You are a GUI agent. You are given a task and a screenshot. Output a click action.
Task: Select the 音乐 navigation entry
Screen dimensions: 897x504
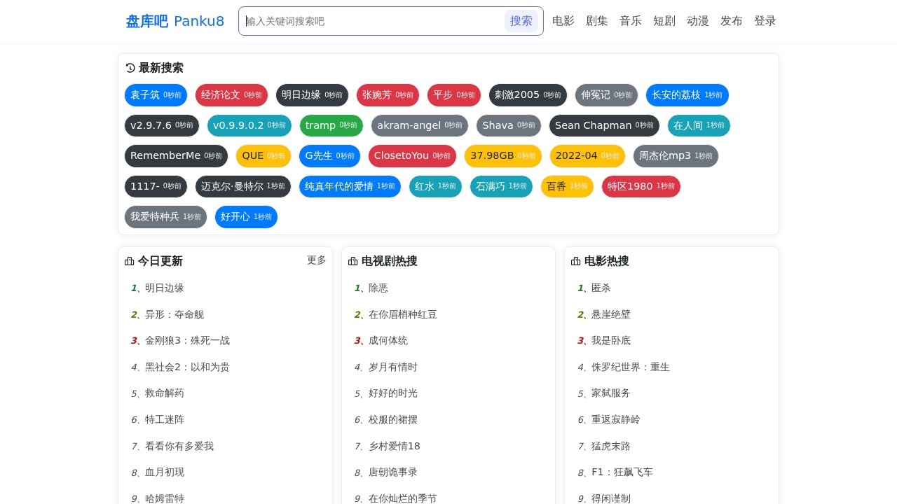click(630, 21)
